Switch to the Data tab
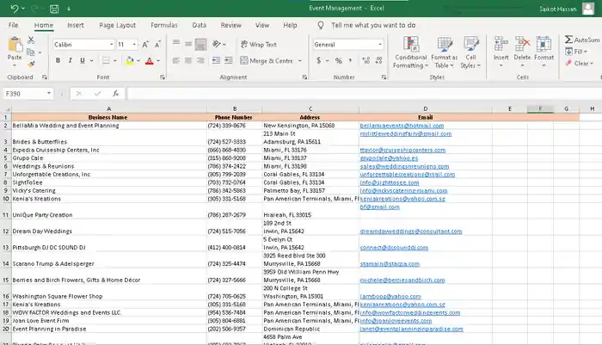Screen dimensions: 602x345 pyautogui.click(x=199, y=25)
